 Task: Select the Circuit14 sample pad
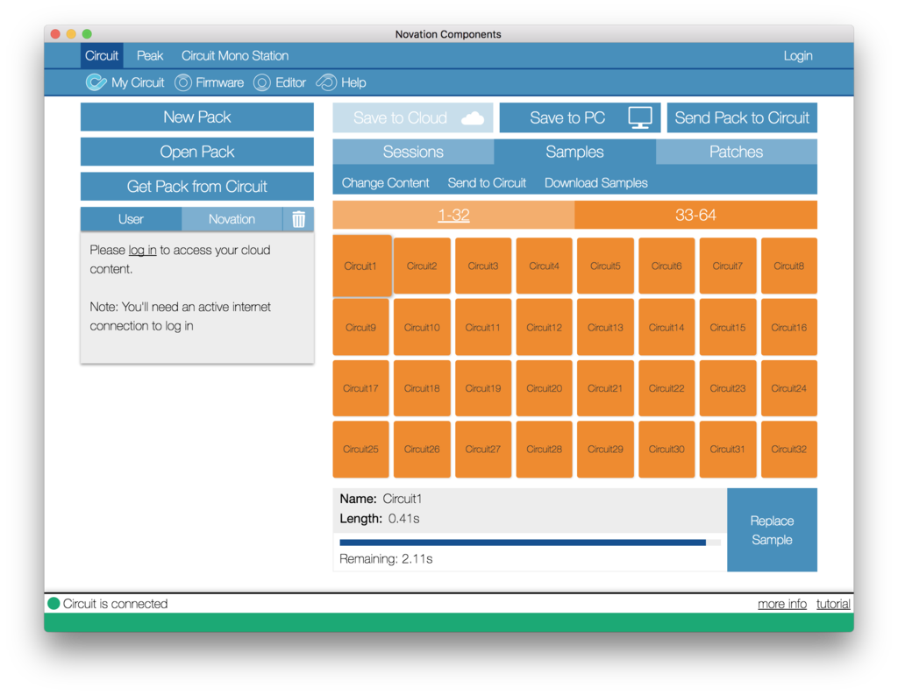(x=666, y=328)
